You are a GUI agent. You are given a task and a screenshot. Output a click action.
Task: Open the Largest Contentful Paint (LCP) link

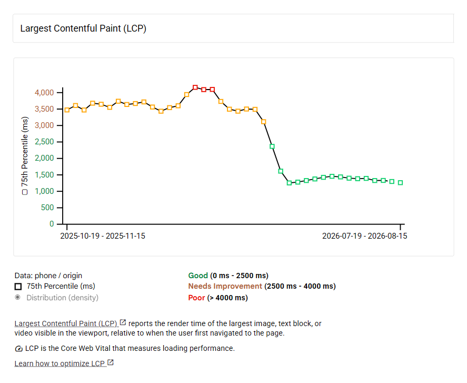pos(66,323)
